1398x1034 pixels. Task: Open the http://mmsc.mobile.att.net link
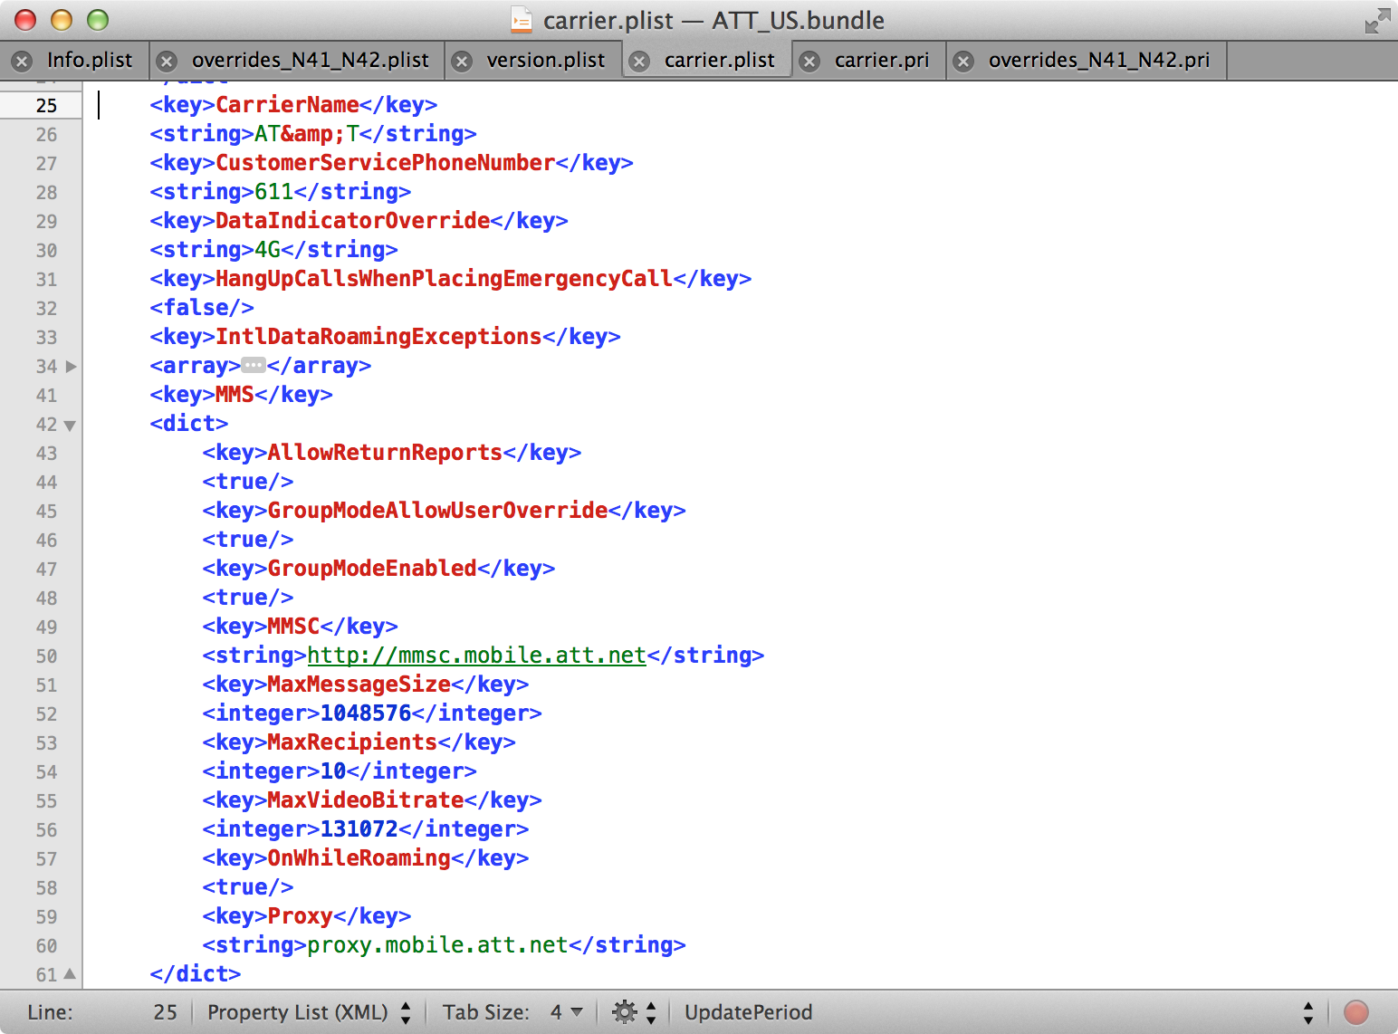coord(477,656)
